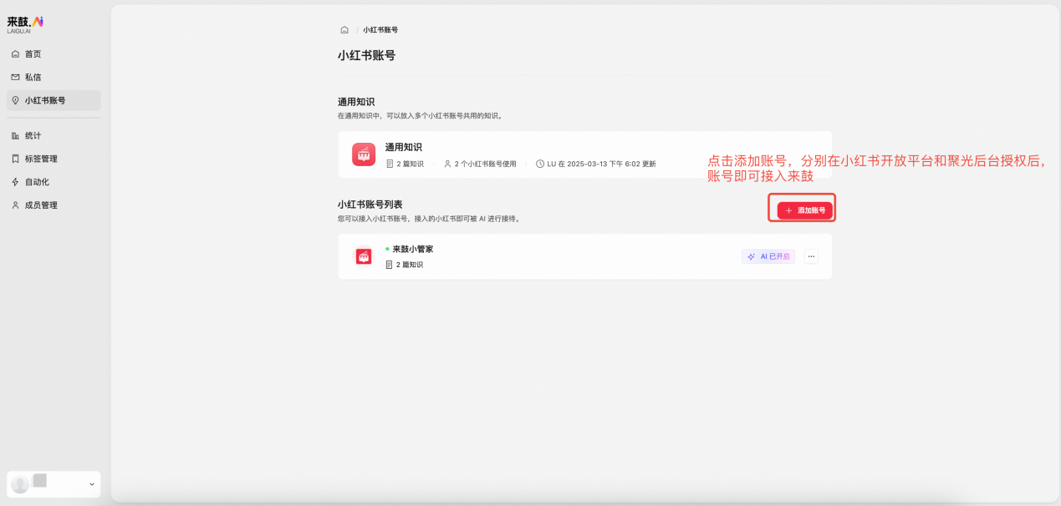Click 来鼓小管家's red avatar icon
Image resolution: width=1061 pixels, height=506 pixels.
click(364, 256)
